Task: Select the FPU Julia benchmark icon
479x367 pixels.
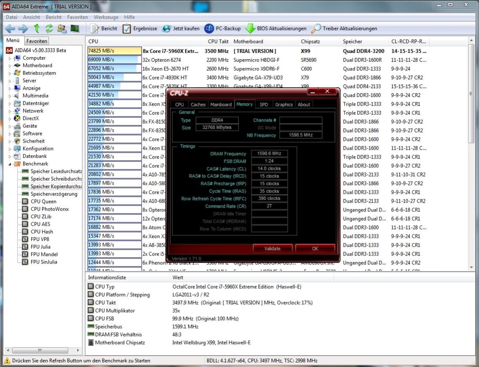Action: pos(25,247)
